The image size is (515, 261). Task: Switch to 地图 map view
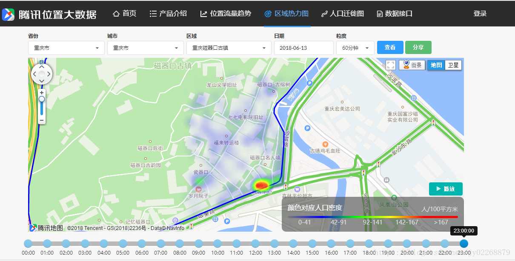tap(436, 65)
